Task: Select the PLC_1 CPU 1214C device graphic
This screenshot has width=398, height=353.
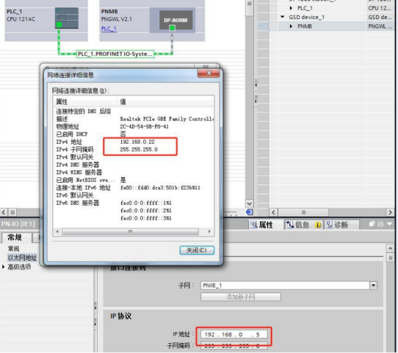Action: coord(67,18)
